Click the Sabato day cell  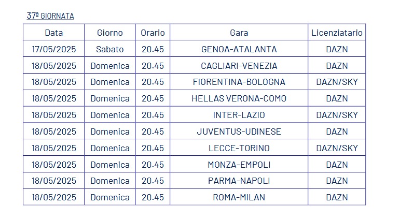[x=110, y=49]
